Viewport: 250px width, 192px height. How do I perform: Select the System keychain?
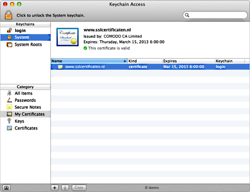(25, 38)
